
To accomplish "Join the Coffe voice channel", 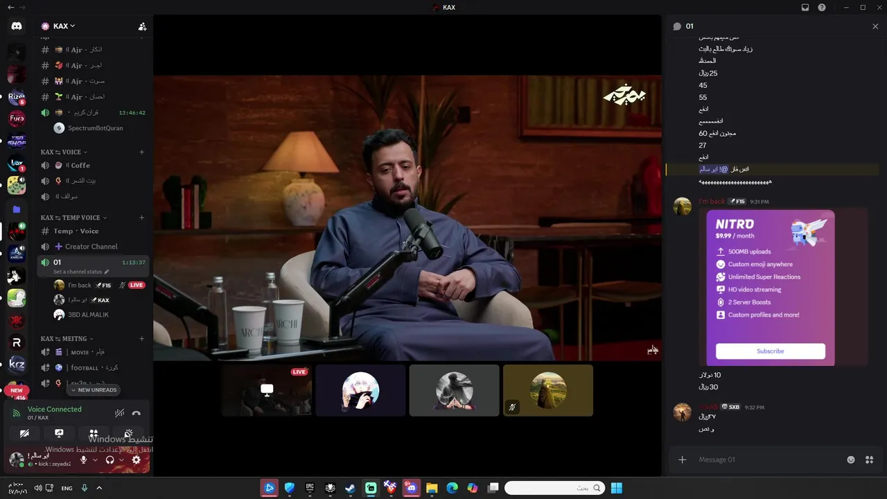I will coord(93,165).
